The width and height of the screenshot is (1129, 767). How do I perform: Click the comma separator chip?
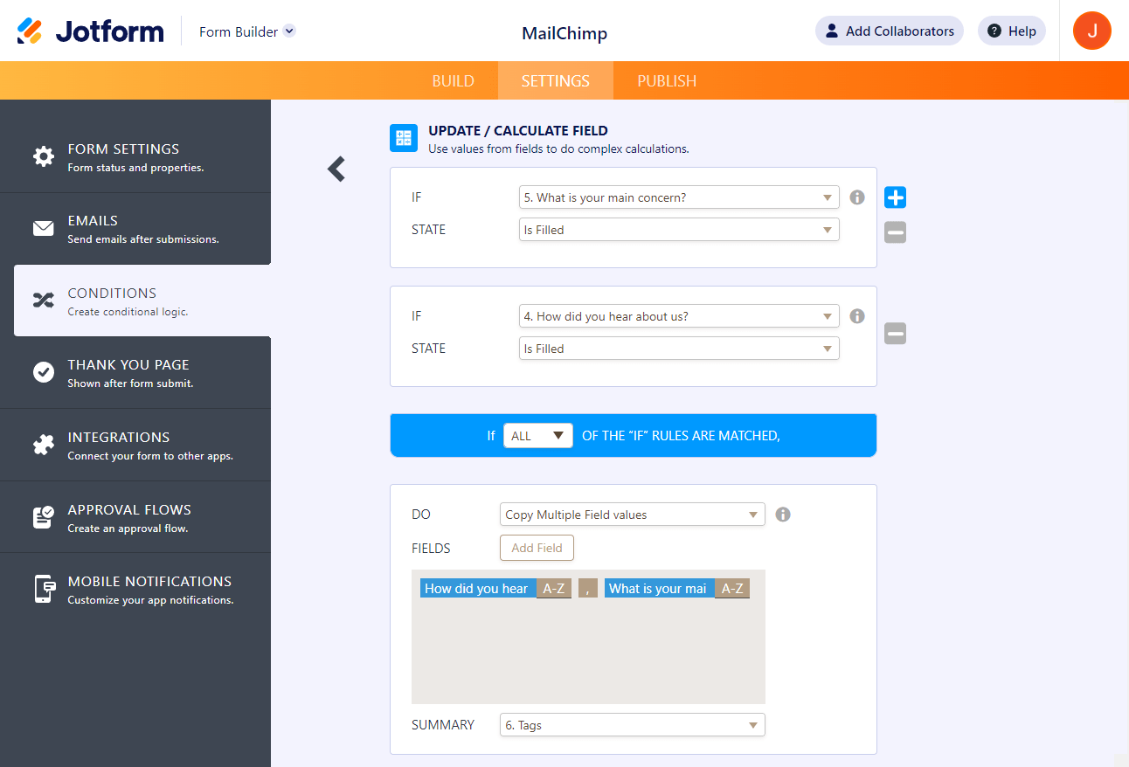588,589
